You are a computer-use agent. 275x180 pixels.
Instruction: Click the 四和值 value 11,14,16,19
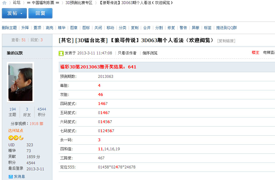tap(109, 149)
